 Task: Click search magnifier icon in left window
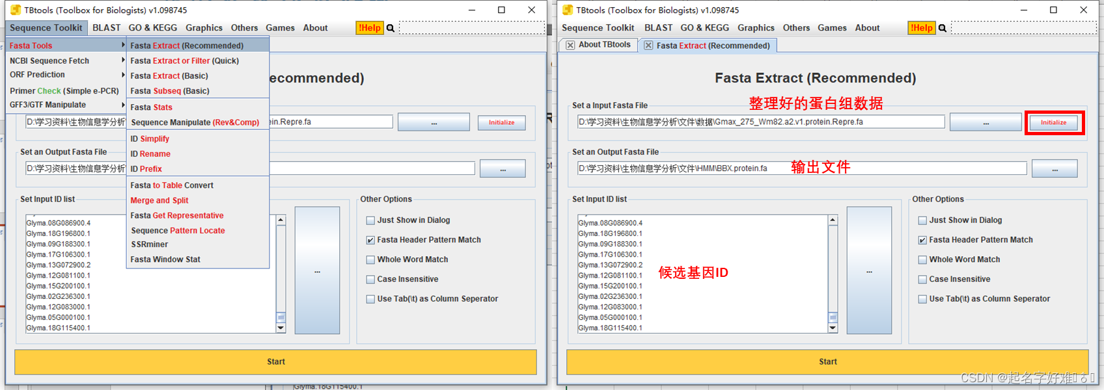tap(391, 28)
